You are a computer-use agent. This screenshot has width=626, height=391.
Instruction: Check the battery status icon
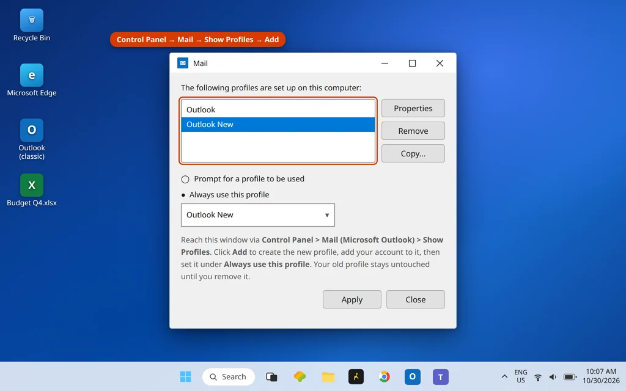[x=570, y=376]
